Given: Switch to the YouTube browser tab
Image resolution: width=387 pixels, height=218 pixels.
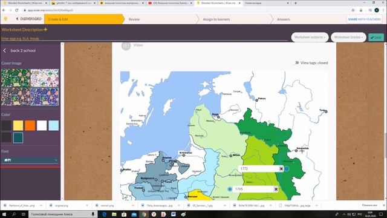Looking at the screenshot, I should (171, 3).
